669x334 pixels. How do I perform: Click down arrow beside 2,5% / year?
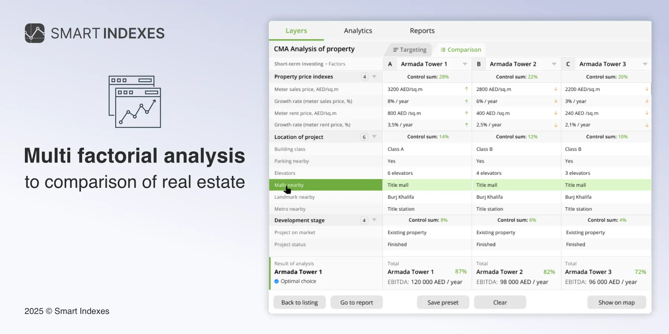pos(556,125)
